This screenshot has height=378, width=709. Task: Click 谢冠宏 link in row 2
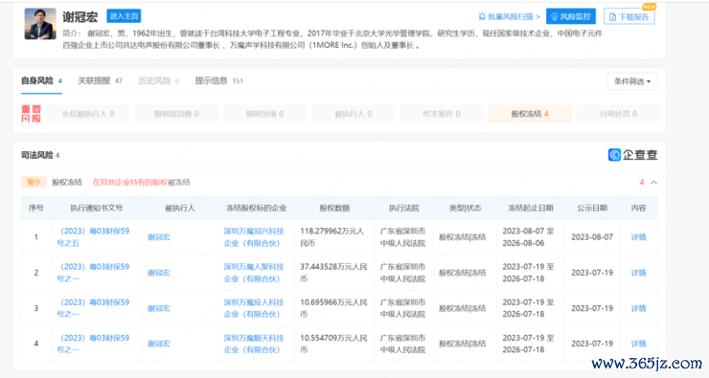tap(159, 273)
